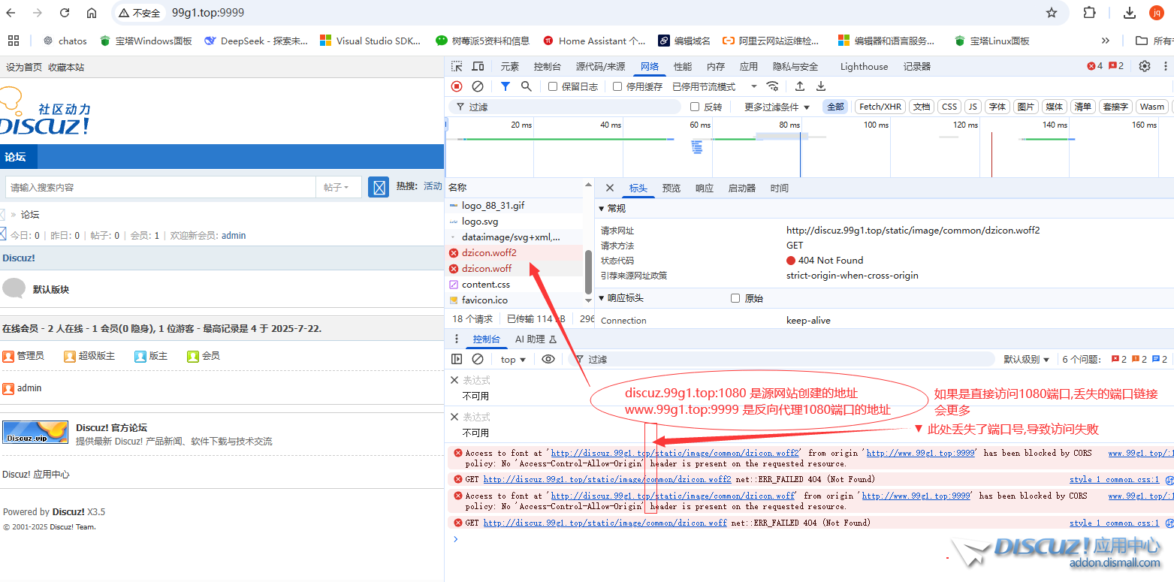Create a live expression with eye icon
The width and height of the screenshot is (1174, 582).
click(x=548, y=359)
